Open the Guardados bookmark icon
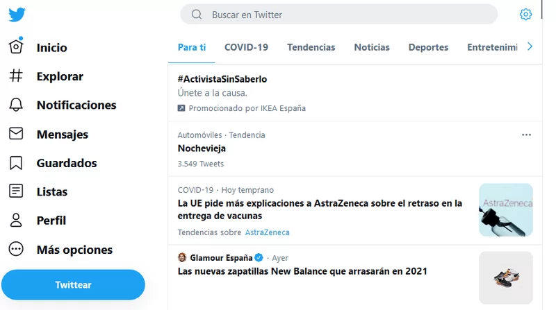Image resolution: width=556 pixels, height=310 pixels. [x=16, y=163]
